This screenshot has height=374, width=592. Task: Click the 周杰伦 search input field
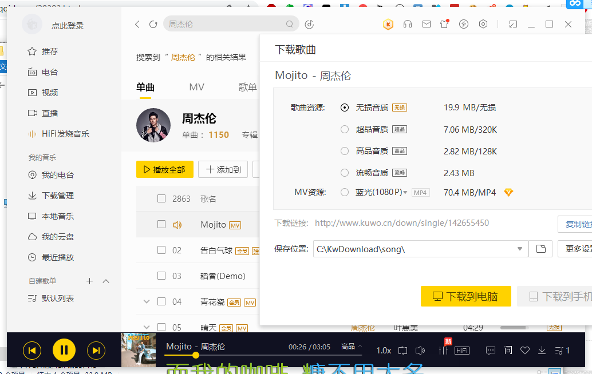coord(231,24)
